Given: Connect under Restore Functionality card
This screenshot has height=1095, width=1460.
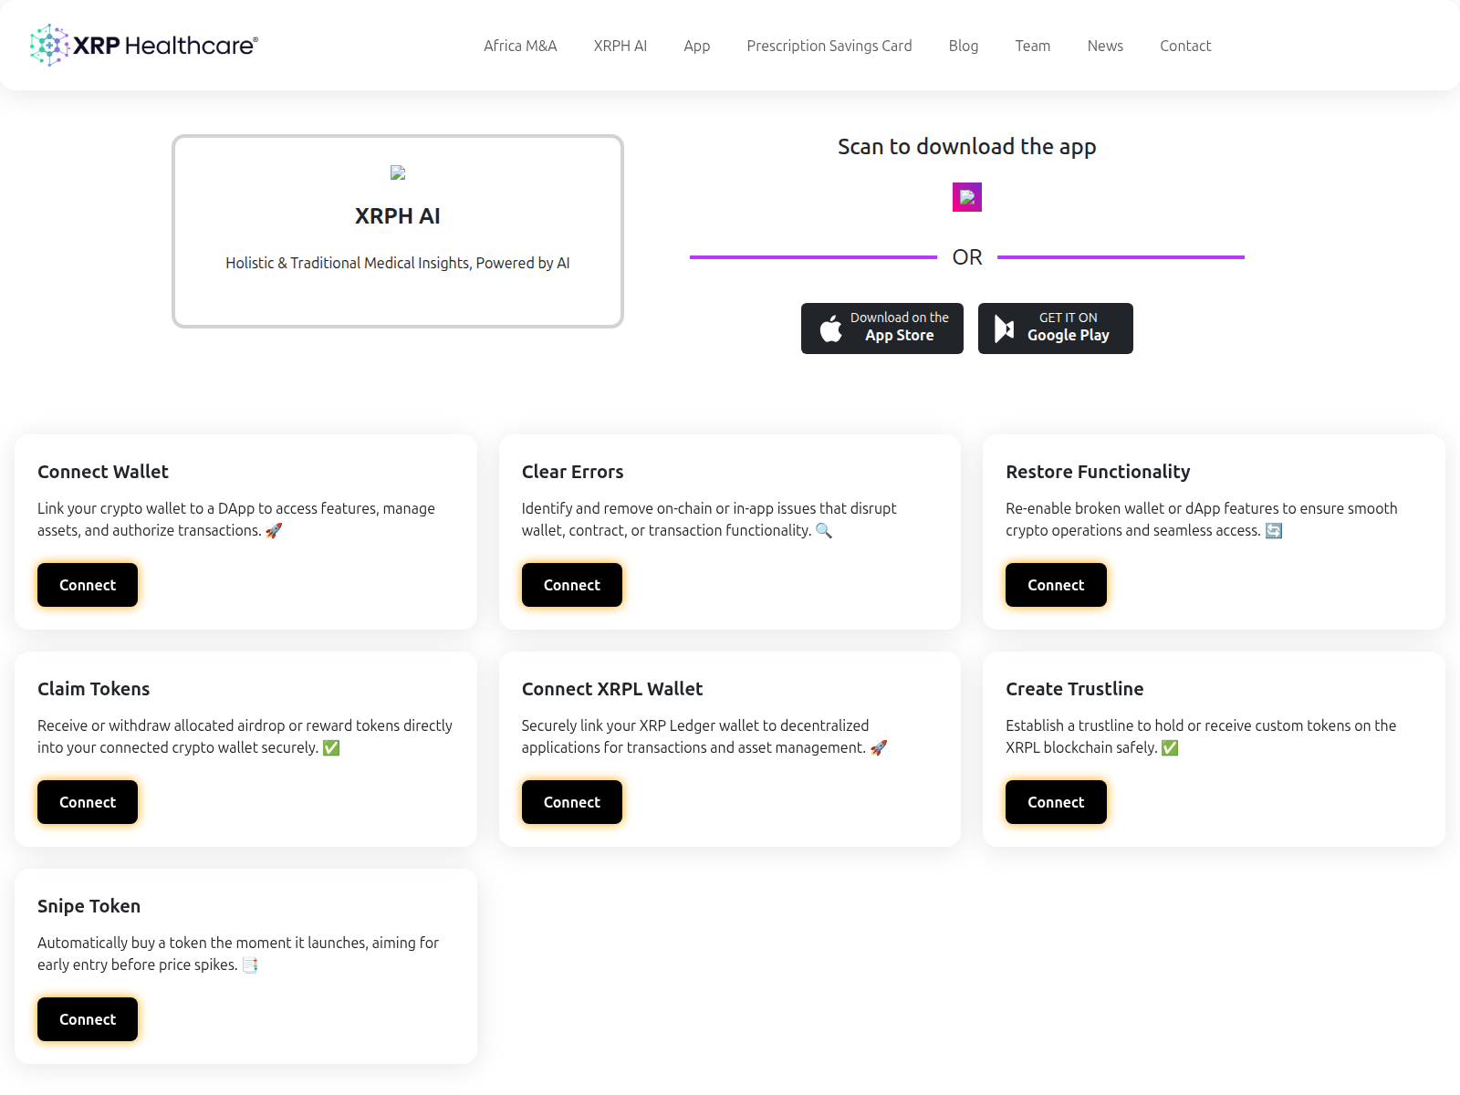Looking at the screenshot, I should [x=1056, y=585].
